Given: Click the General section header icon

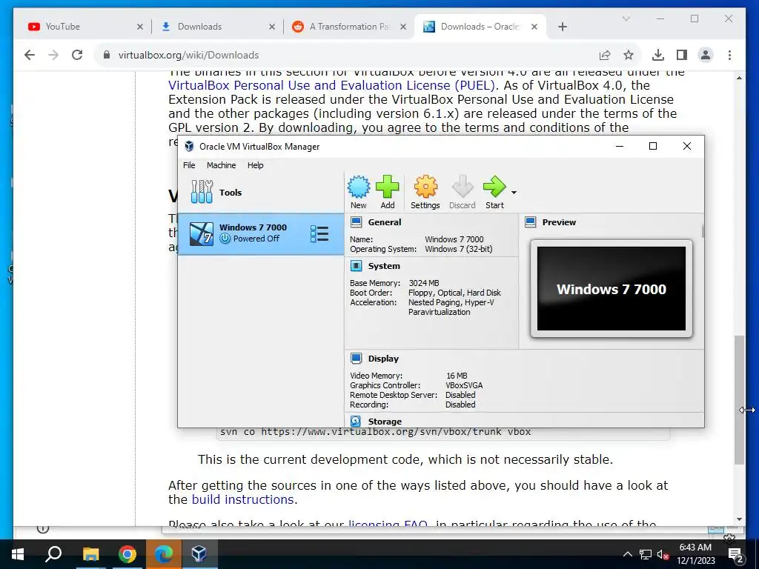Looking at the screenshot, I should click(x=357, y=222).
